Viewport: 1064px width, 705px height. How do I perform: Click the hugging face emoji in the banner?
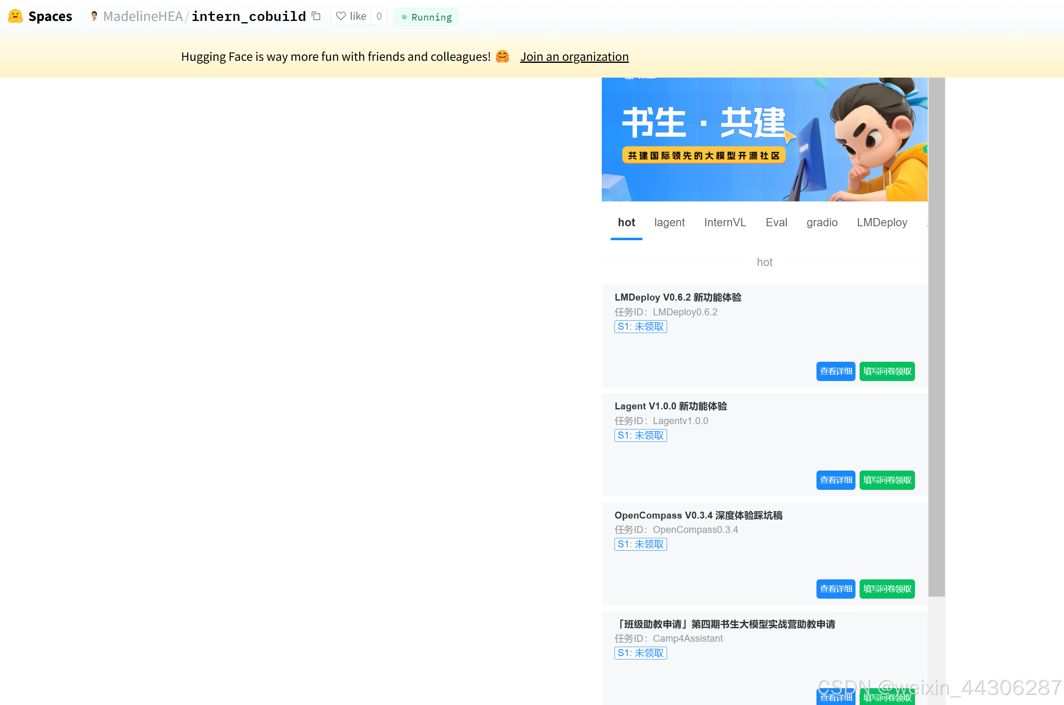pos(502,56)
